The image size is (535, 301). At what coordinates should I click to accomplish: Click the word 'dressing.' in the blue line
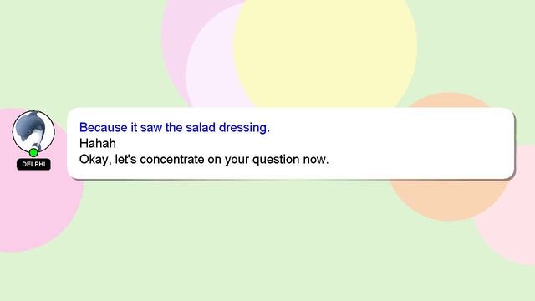[x=244, y=128]
